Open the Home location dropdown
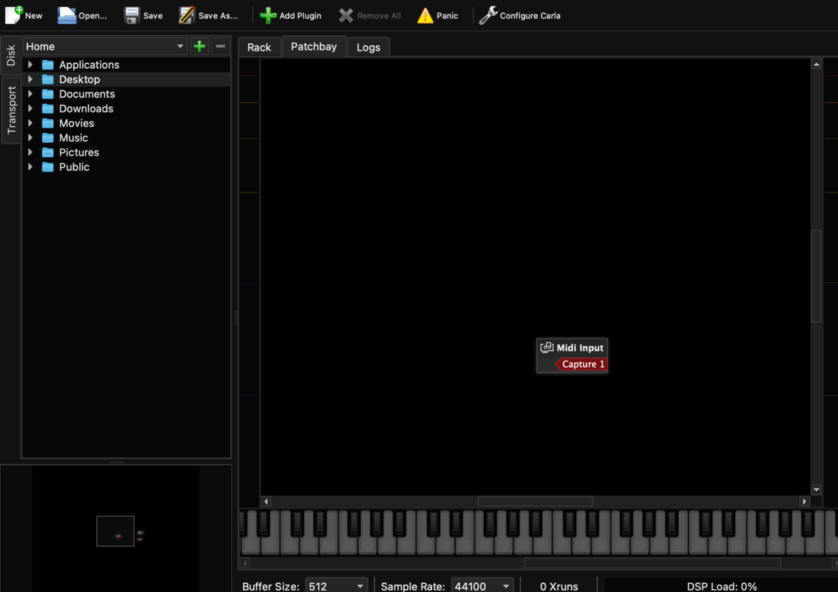The height and width of the screenshot is (592, 838). (x=106, y=46)
